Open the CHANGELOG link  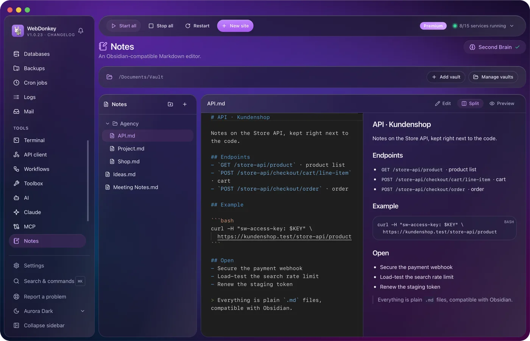(x=61, y=35)
